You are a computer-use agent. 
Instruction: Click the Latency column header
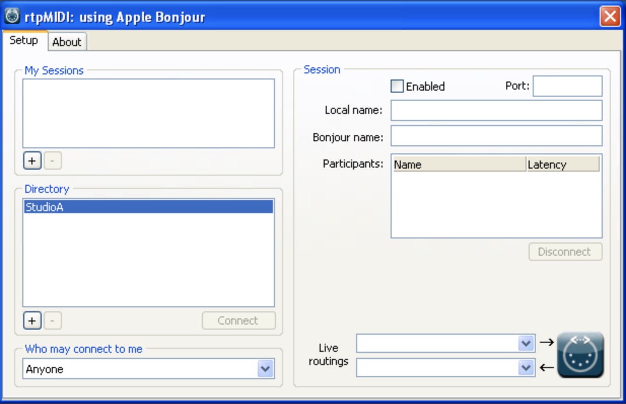(x=563, y=164)
